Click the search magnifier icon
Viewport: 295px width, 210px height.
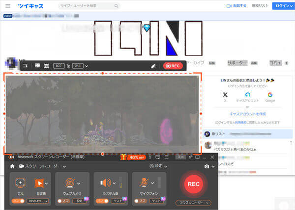coord(116,6)
